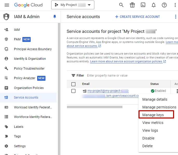The width and height of the screenshot is (178, 155).
Task: Open Service accounts page overflow menu
Action: (175, 17)
